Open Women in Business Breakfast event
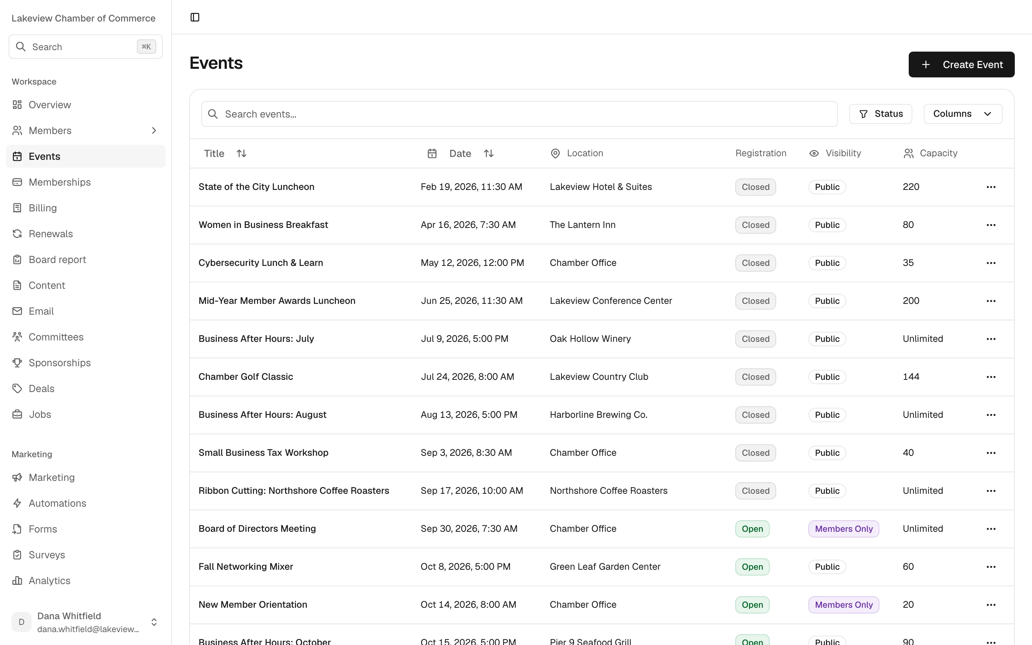This screenshot has width=1032, height=645. click(263, 225)
